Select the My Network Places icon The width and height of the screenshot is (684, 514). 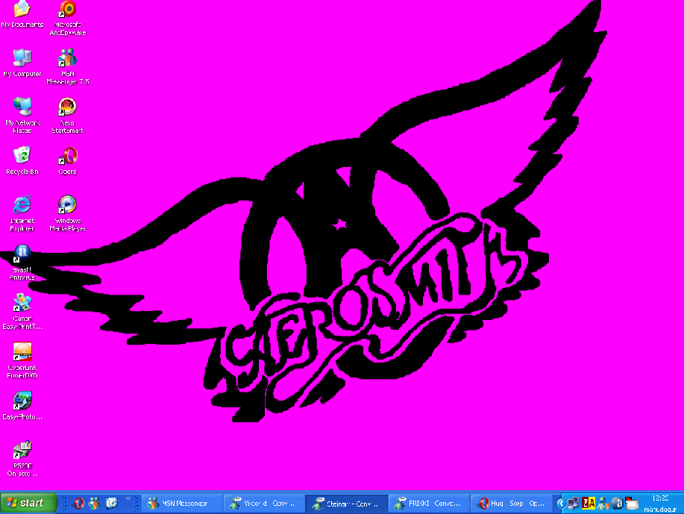click(x=22, y=116)
